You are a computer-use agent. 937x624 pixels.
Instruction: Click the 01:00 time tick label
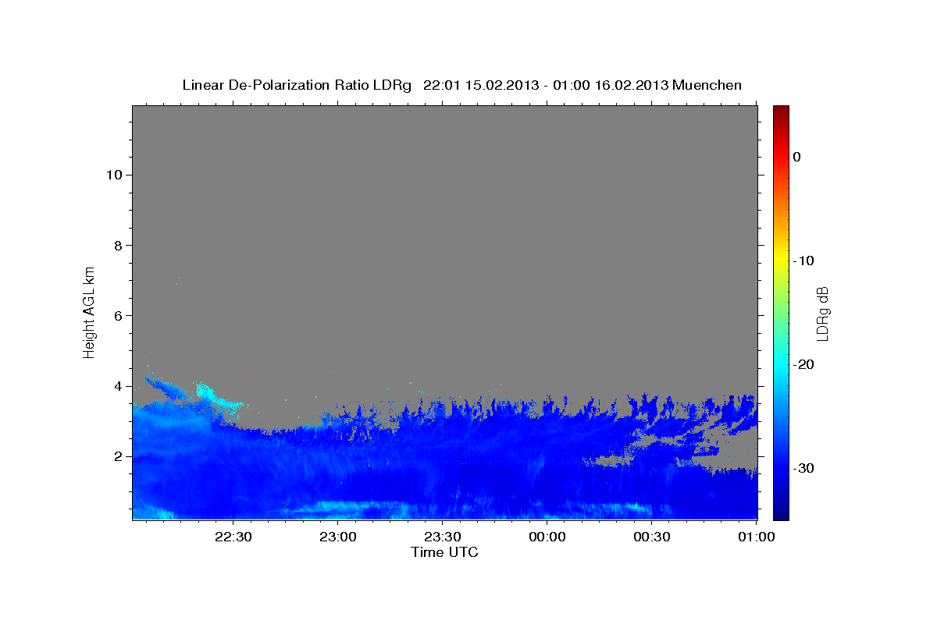756,537
